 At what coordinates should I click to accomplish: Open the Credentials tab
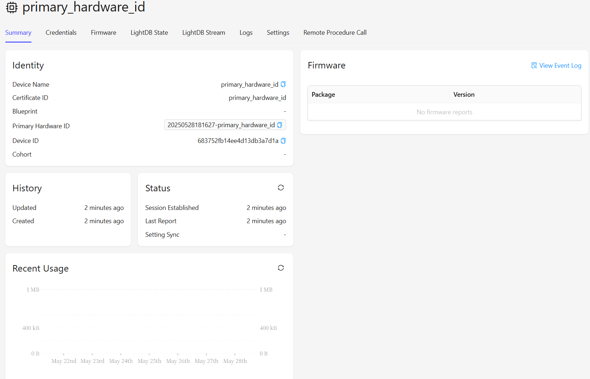click(x=61, y=33)
